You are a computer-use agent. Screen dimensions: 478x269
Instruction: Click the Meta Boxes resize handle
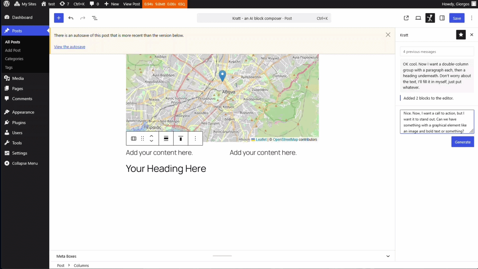tap(222, 256)
